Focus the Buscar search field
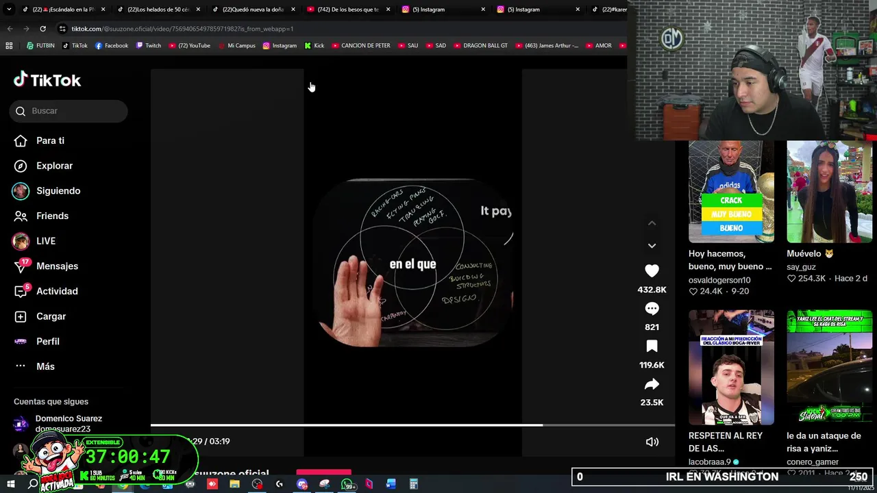 click(x=69, y=111)
